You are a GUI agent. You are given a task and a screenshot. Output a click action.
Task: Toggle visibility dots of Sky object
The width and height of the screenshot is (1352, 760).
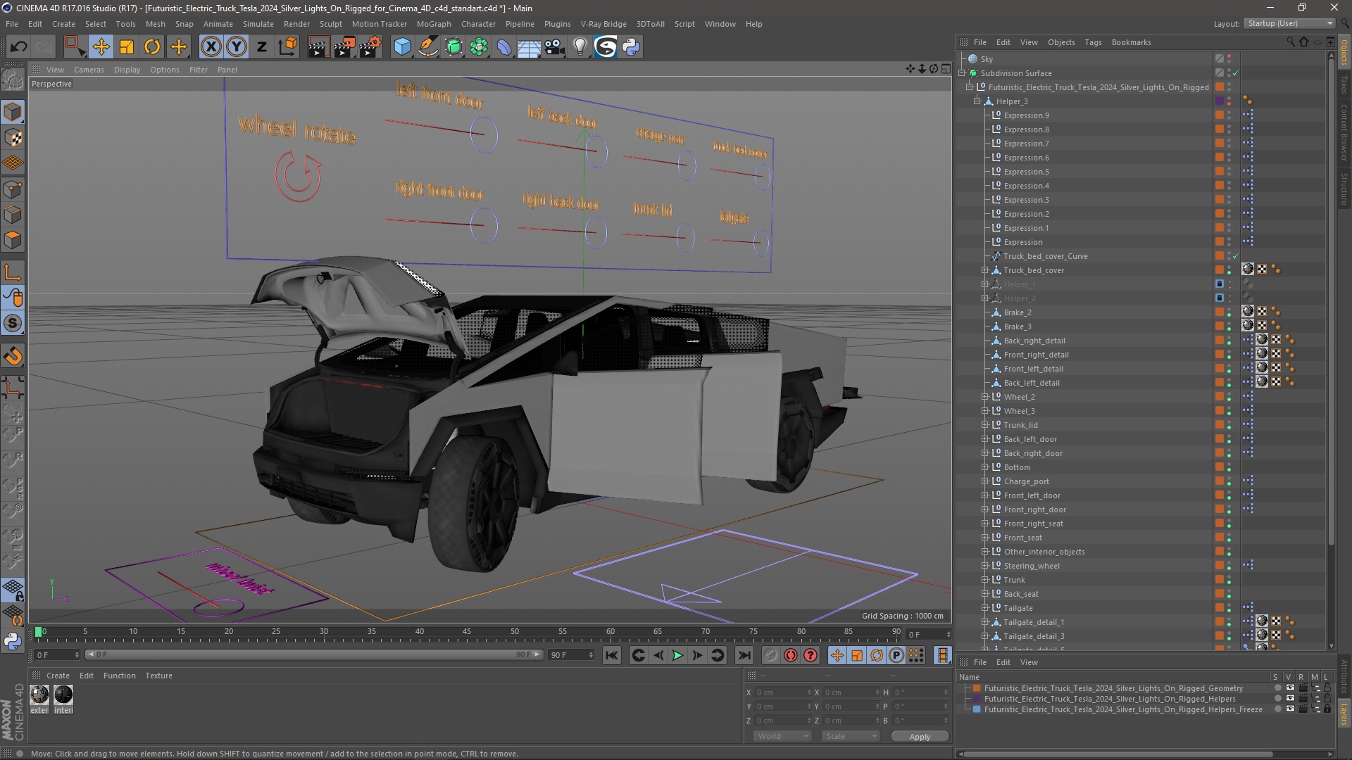click(1229, 59)
